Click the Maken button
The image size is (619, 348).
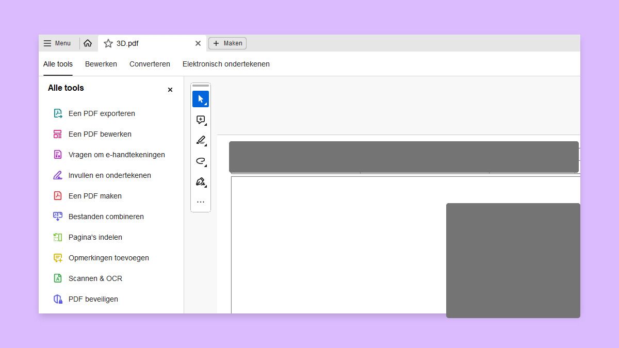coord(227,43)
